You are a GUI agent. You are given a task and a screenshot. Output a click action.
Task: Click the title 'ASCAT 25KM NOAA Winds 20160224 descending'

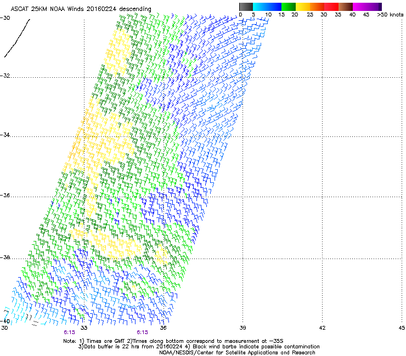pyautogui.click(x=81, y=9)
